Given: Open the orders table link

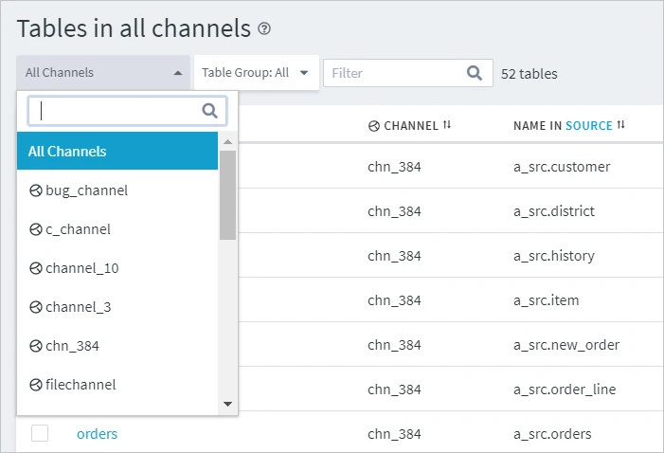Looking at the screenshot, I should pyautogui.click(x=97, y=434).
